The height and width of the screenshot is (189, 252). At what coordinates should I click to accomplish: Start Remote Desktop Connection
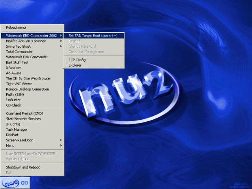coord(32,89)
